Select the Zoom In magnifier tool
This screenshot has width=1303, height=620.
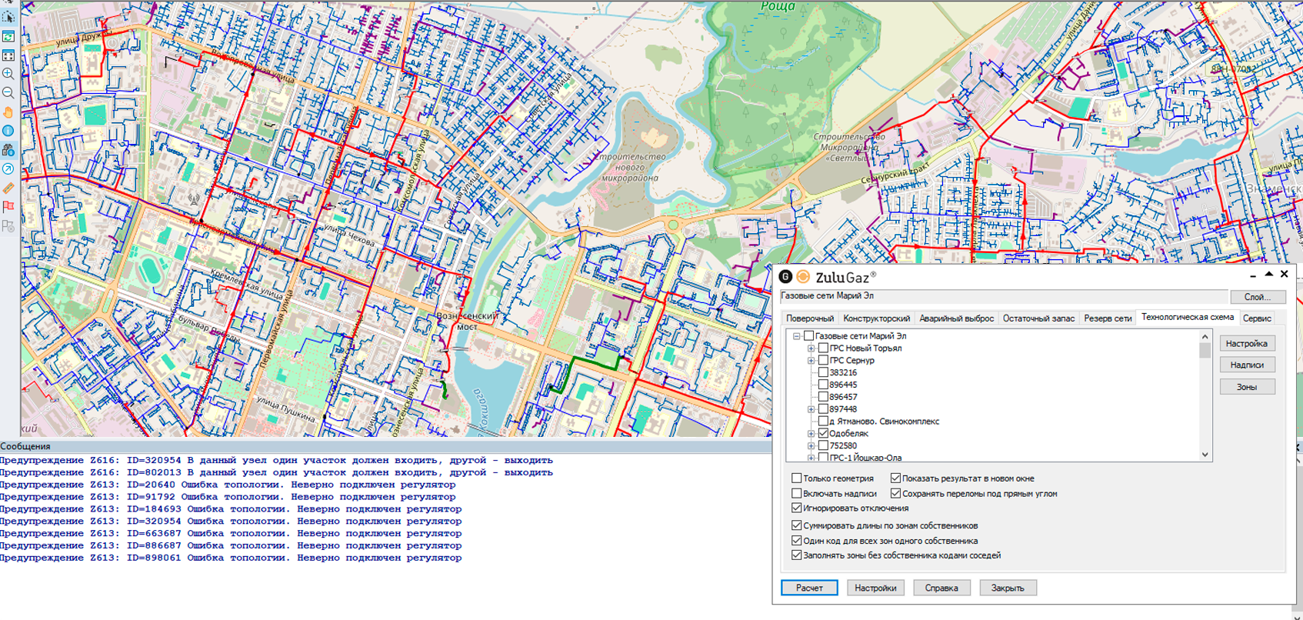[8, 74]
